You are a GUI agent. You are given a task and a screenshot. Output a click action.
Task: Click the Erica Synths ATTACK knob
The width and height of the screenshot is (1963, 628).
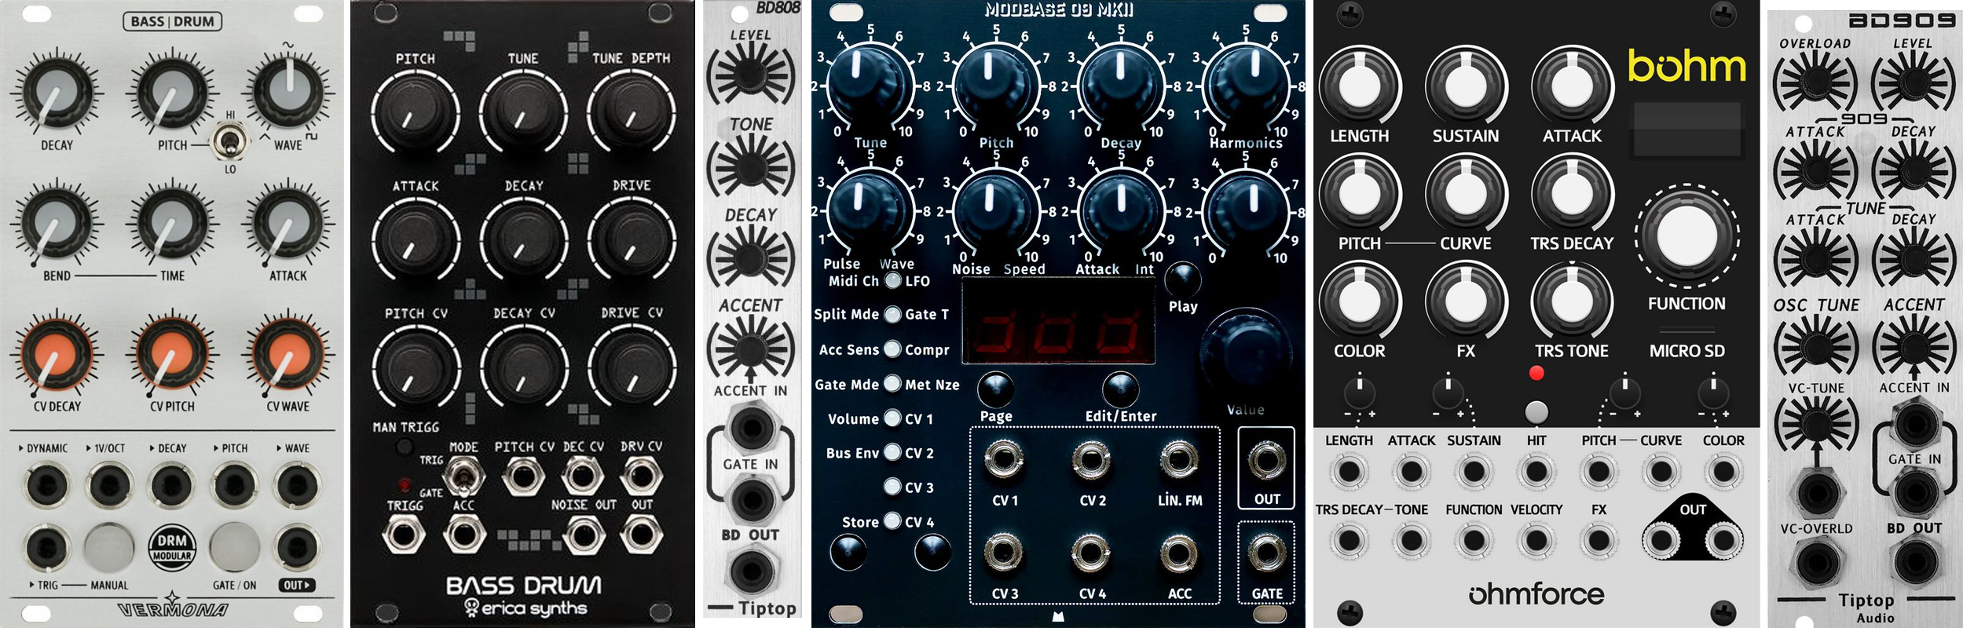(x=415, y=242)
